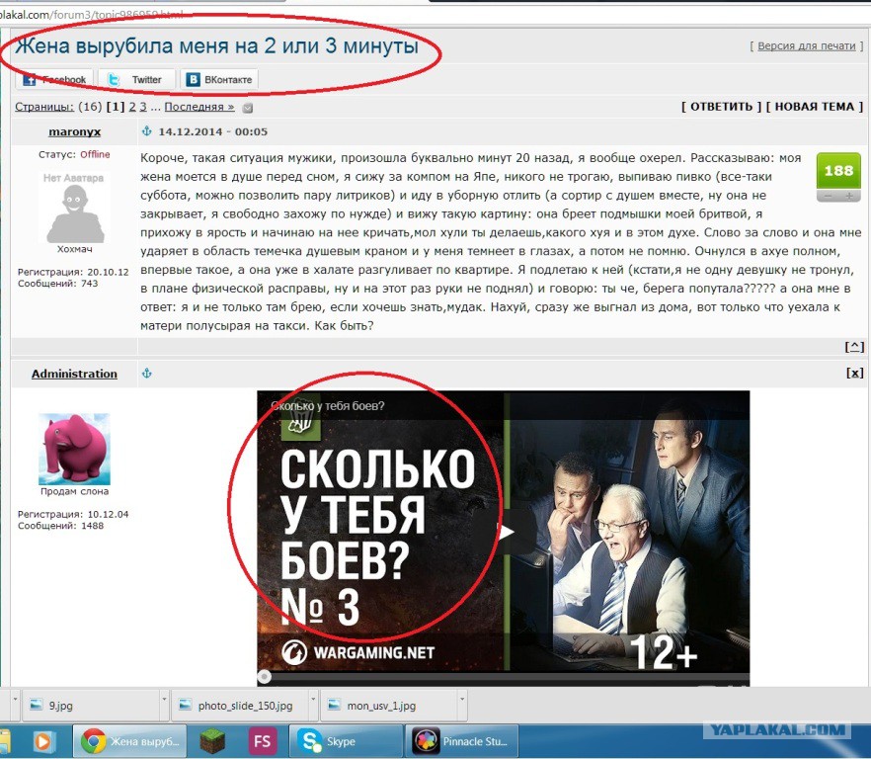This screenshot has height=759, width=871.
Task: Expand options arrow for photo_slide_150.jpg download
Action: 313,698
